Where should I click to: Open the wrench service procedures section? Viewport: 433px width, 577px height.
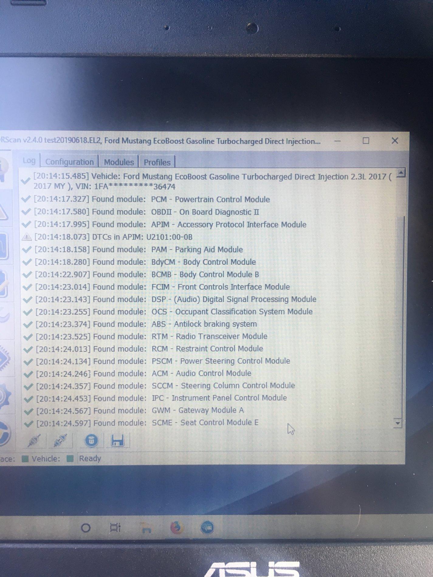point(4,316)
